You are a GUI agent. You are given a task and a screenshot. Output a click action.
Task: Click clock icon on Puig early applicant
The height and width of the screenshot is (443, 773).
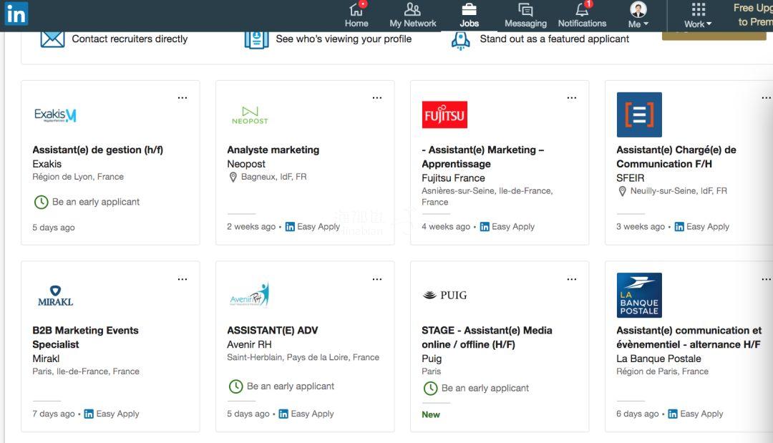[430, 389]
